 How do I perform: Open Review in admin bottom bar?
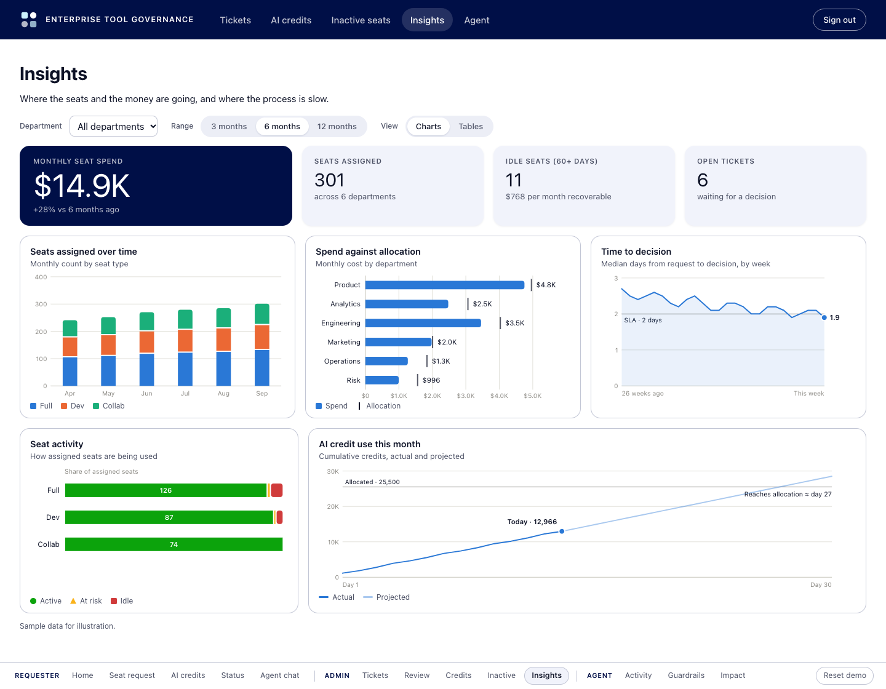417,675
